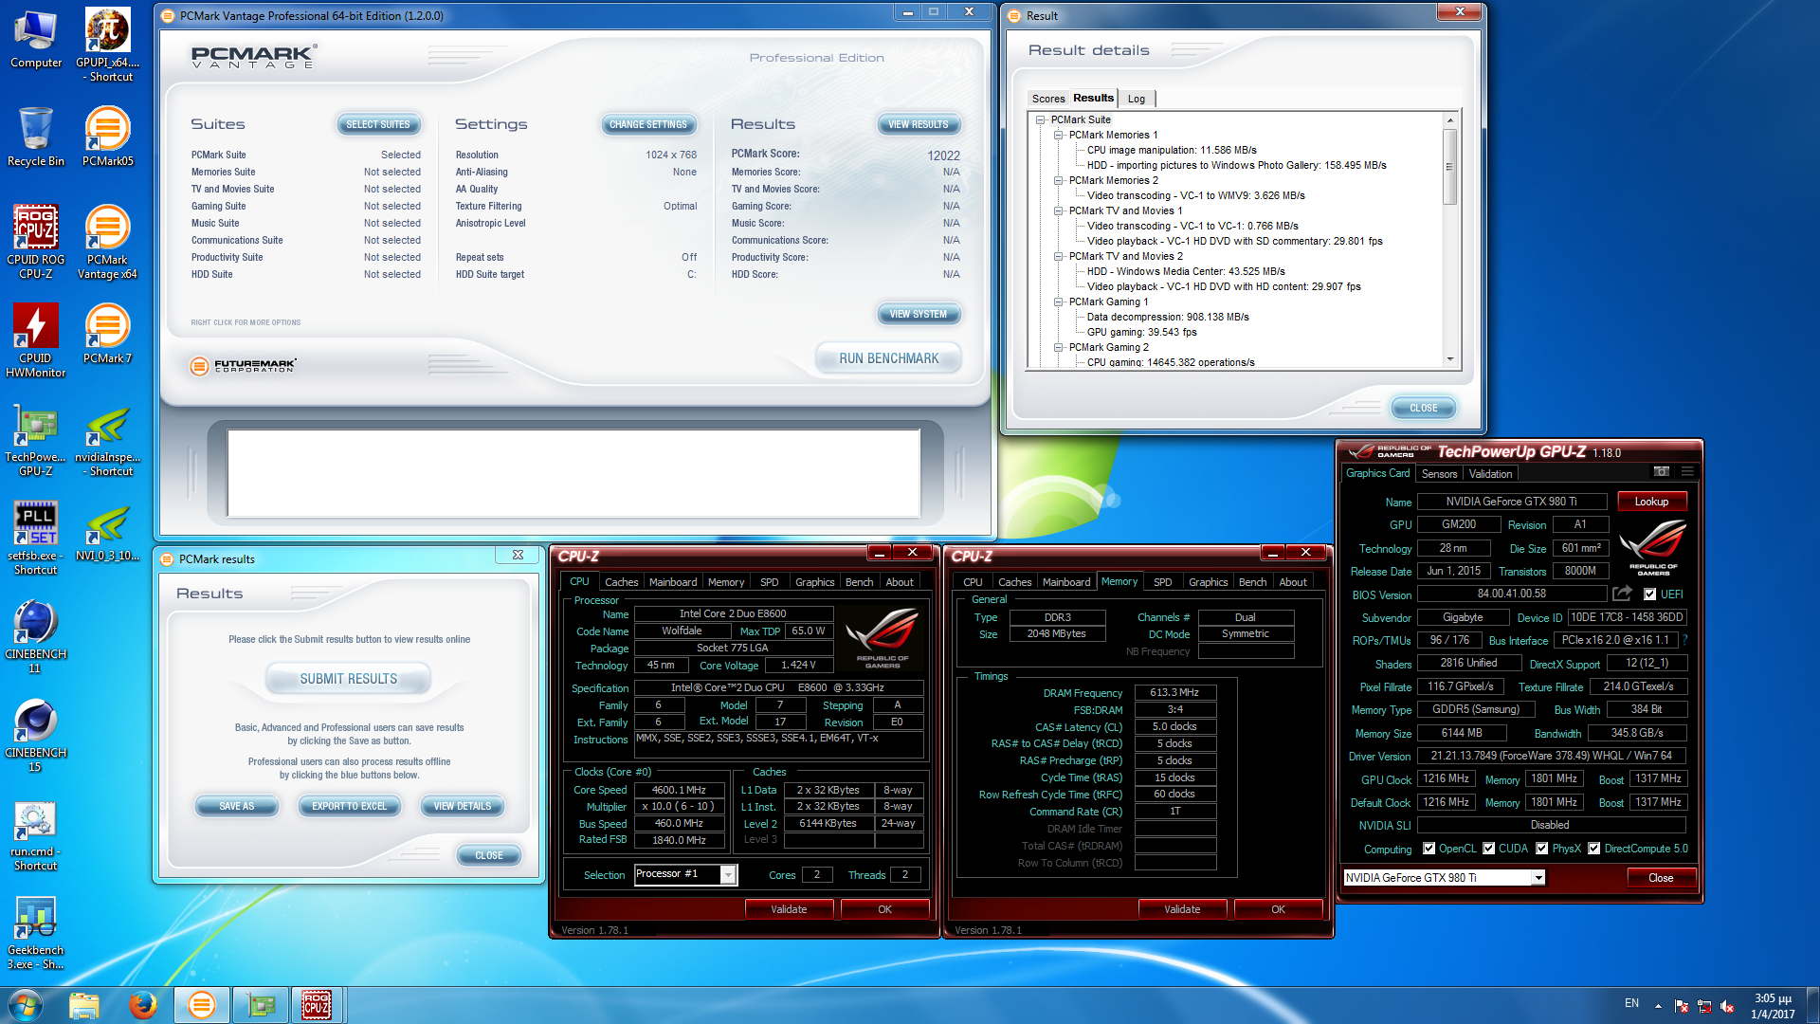
Task: Open GPUPI x64 shortcut icon
Action: click(107, 45)
